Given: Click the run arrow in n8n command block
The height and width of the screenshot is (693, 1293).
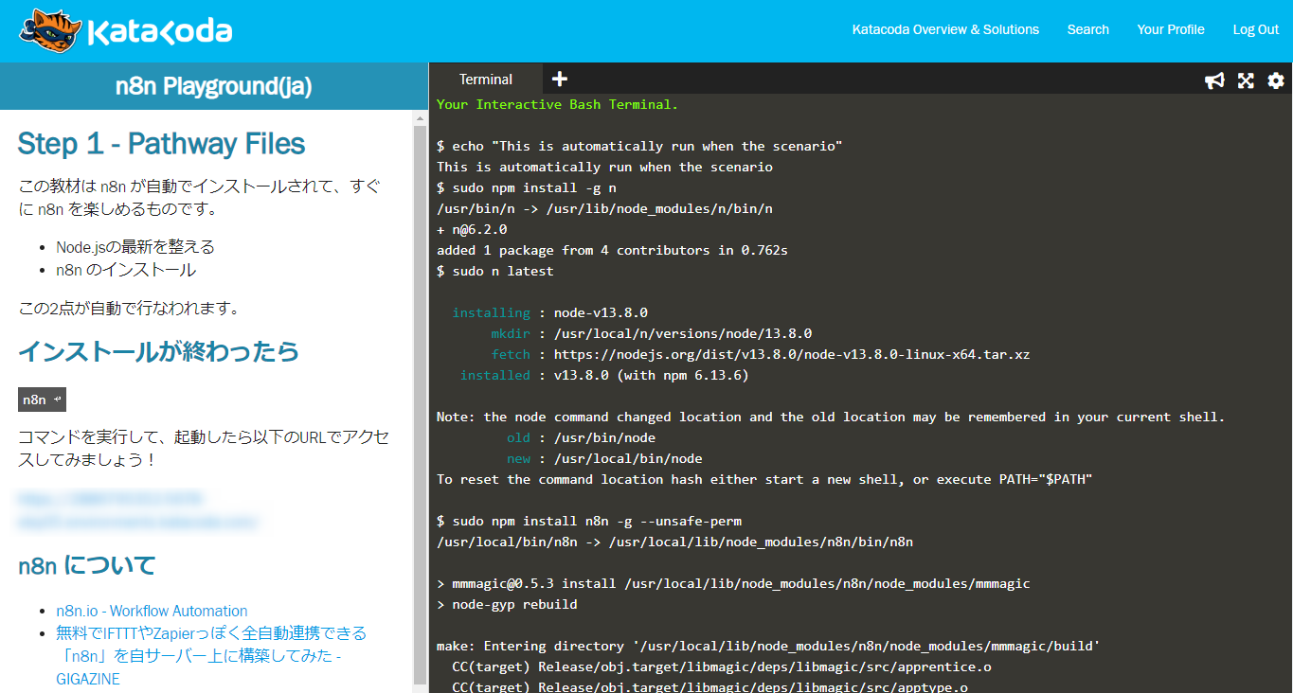Looking at the screenshot, I should 58,400.
